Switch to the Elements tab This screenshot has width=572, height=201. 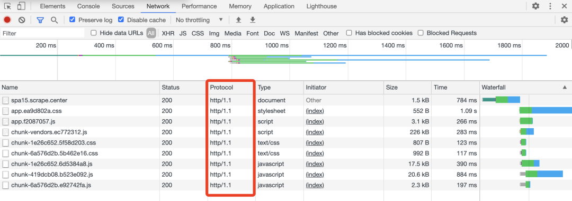tap(52, 6)
